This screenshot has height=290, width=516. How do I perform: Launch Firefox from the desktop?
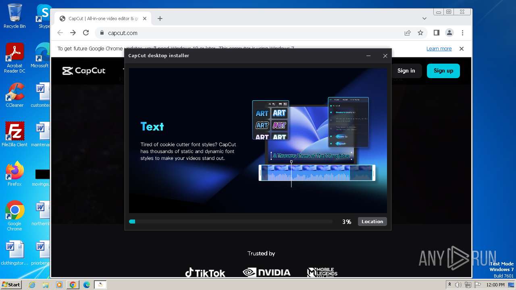point(15,174)
